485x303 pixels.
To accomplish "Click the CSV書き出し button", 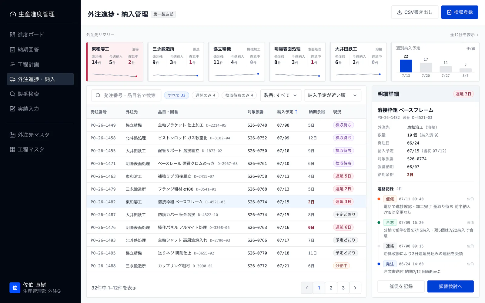I will tap(415, 12).
